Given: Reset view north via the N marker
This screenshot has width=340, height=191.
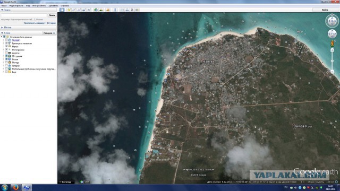Looking at the screenshot, I should click(x=332, y=15).
